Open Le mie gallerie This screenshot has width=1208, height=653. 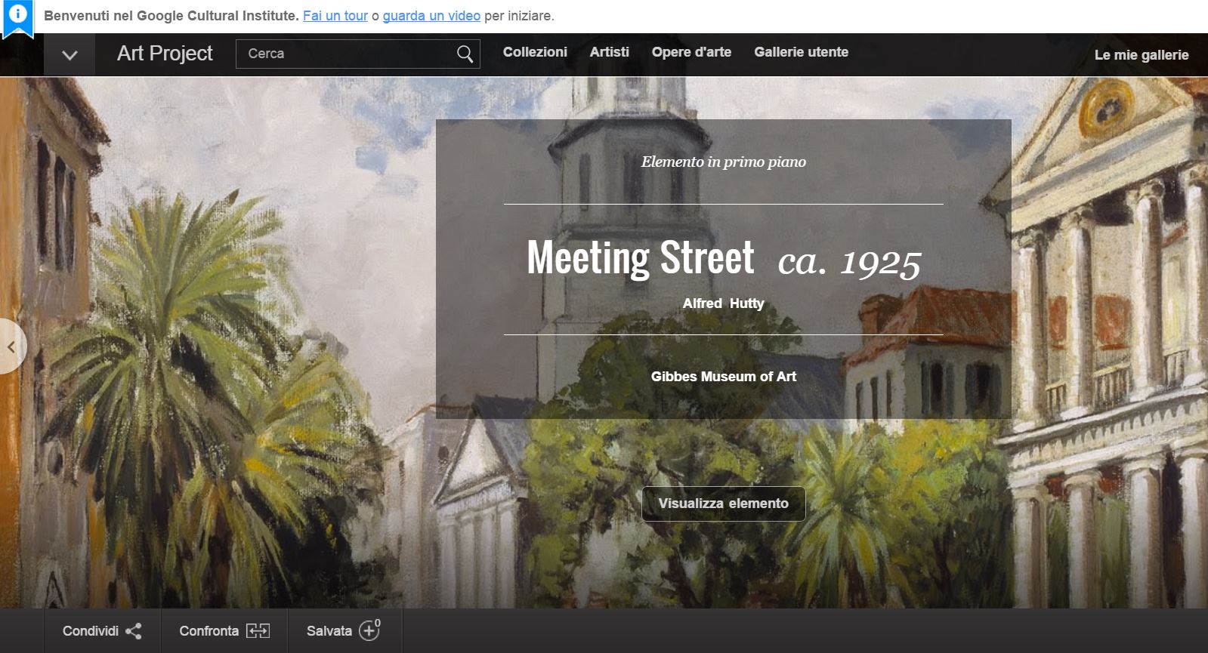click(1141, 55)
